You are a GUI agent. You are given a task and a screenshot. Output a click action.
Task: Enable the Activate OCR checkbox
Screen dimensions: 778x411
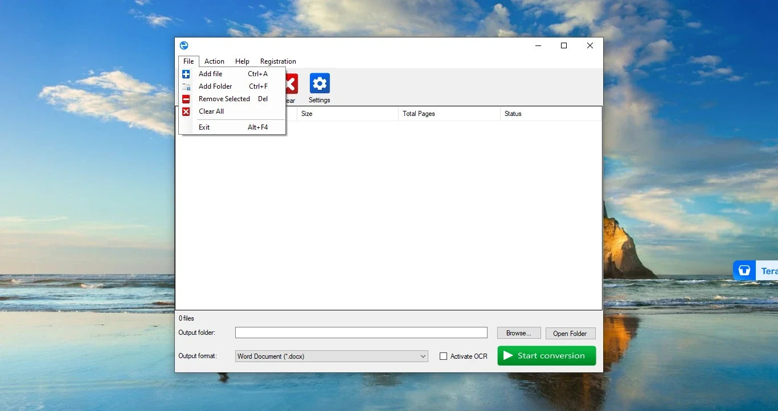coord(443,356)
